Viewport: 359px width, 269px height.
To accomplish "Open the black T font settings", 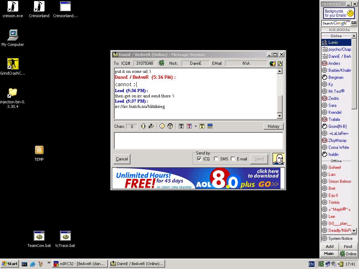I will [181, 126].
